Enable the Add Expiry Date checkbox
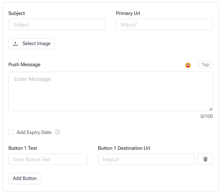 pyautogui.click(x=11, y=132)
